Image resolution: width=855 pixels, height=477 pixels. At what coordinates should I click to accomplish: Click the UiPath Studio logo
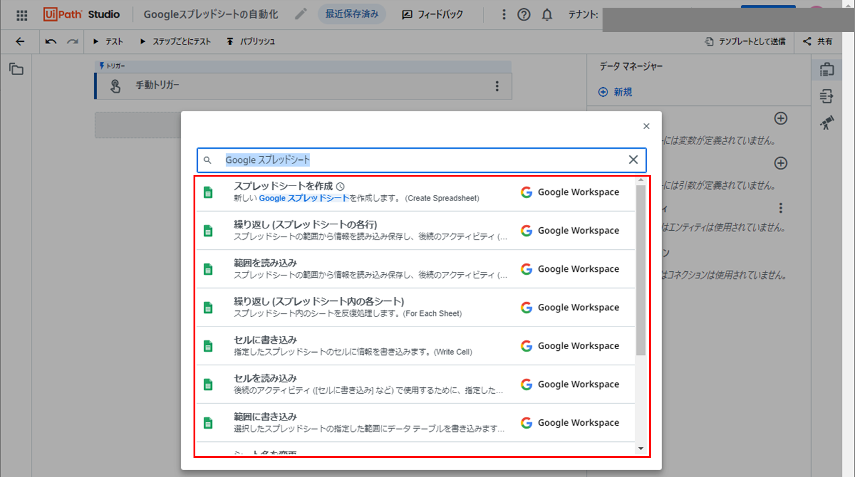pyautogui.click(x=82, y=14)
